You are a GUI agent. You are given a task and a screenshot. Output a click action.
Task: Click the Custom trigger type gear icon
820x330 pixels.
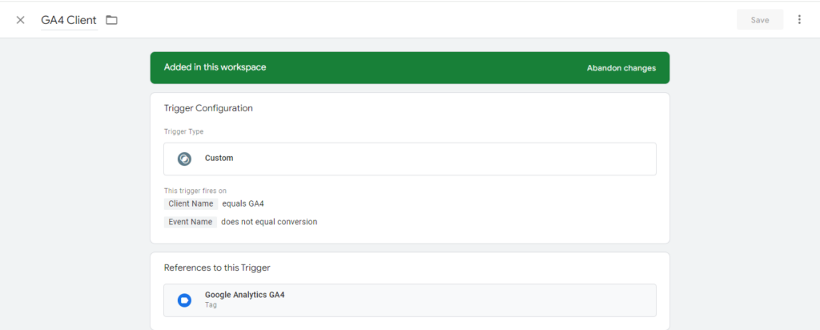coord(185,159)
